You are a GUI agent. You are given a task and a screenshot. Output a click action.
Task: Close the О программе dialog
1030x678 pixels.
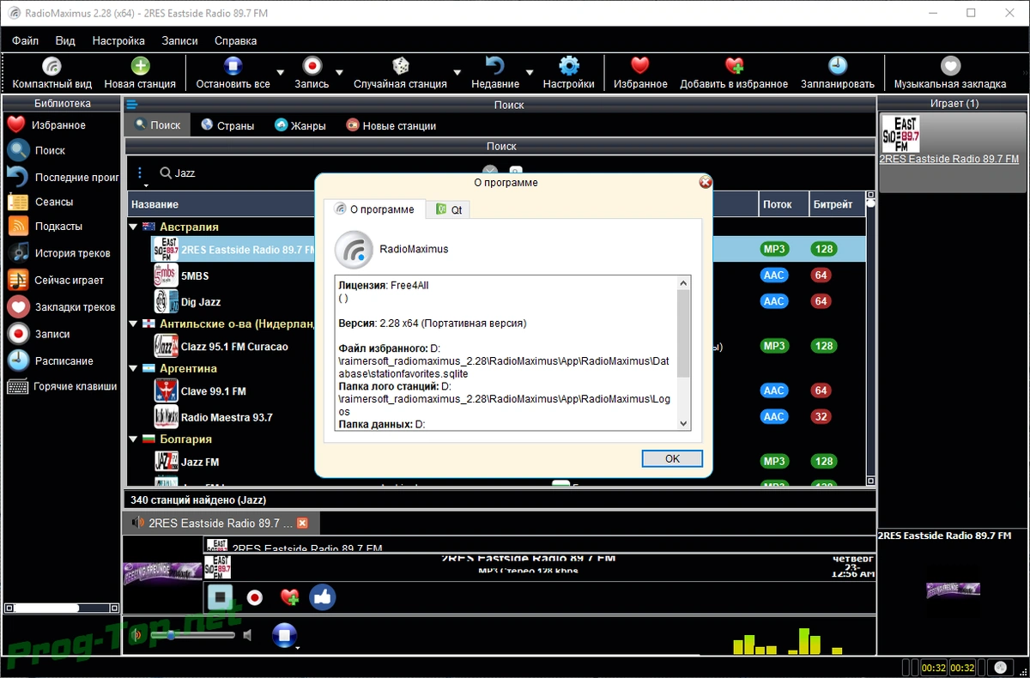tap(706, 182)
